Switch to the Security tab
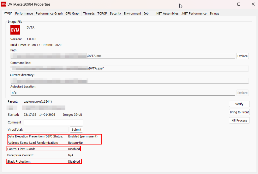Viewport: 258px width, 174px height. [115, 13]
